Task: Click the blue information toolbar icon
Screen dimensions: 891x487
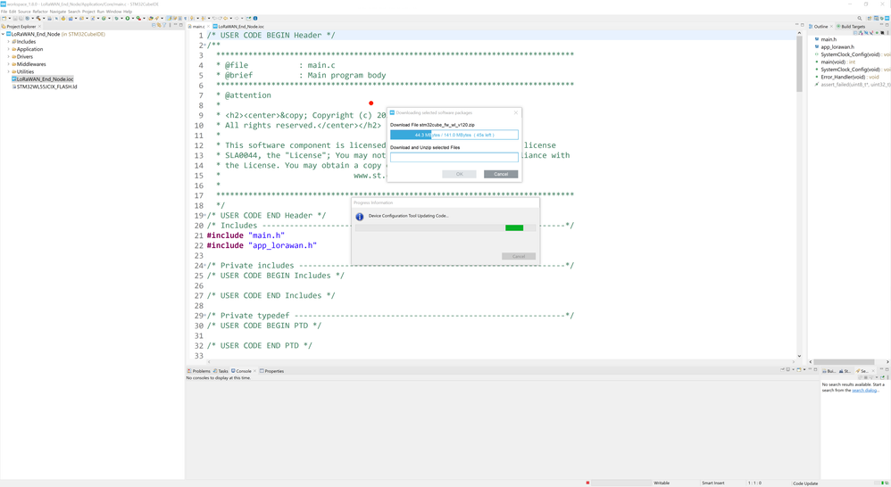Action: (255, 18)
